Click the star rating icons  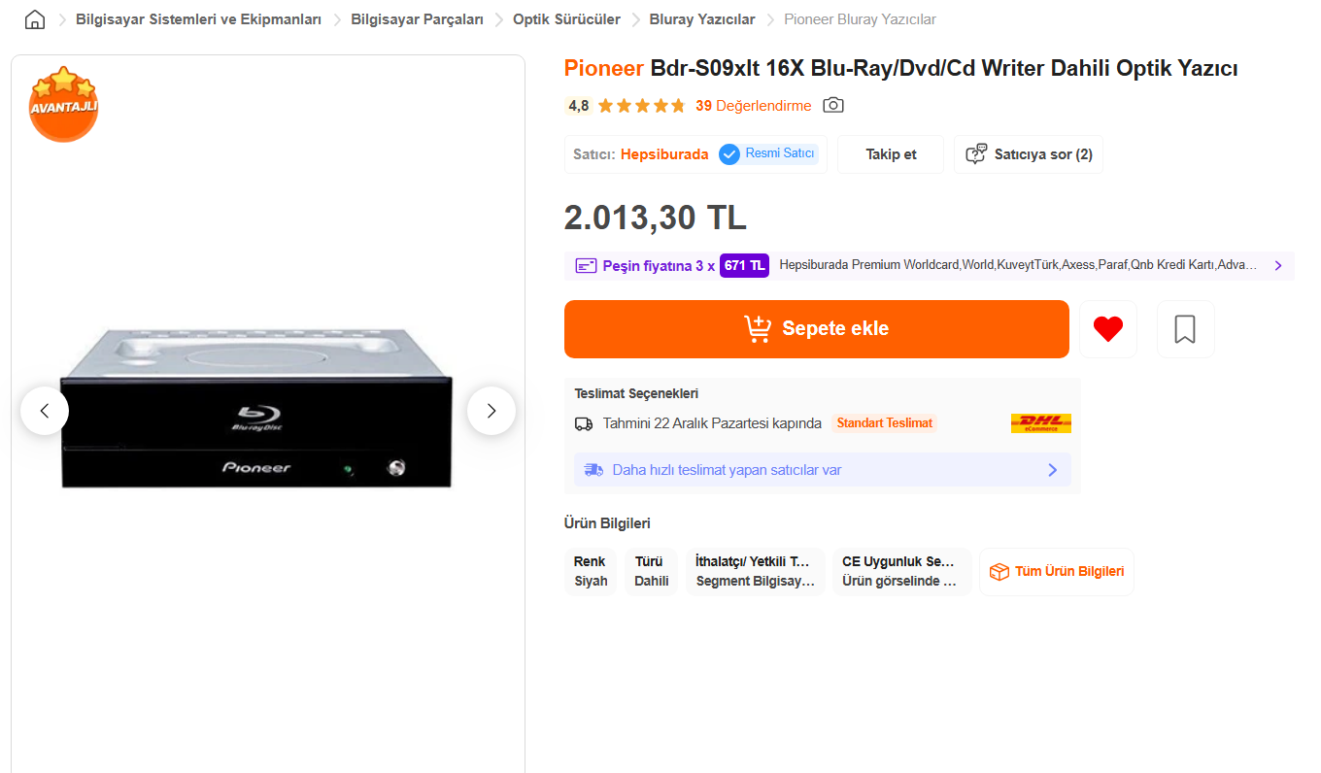click(641, 106)
